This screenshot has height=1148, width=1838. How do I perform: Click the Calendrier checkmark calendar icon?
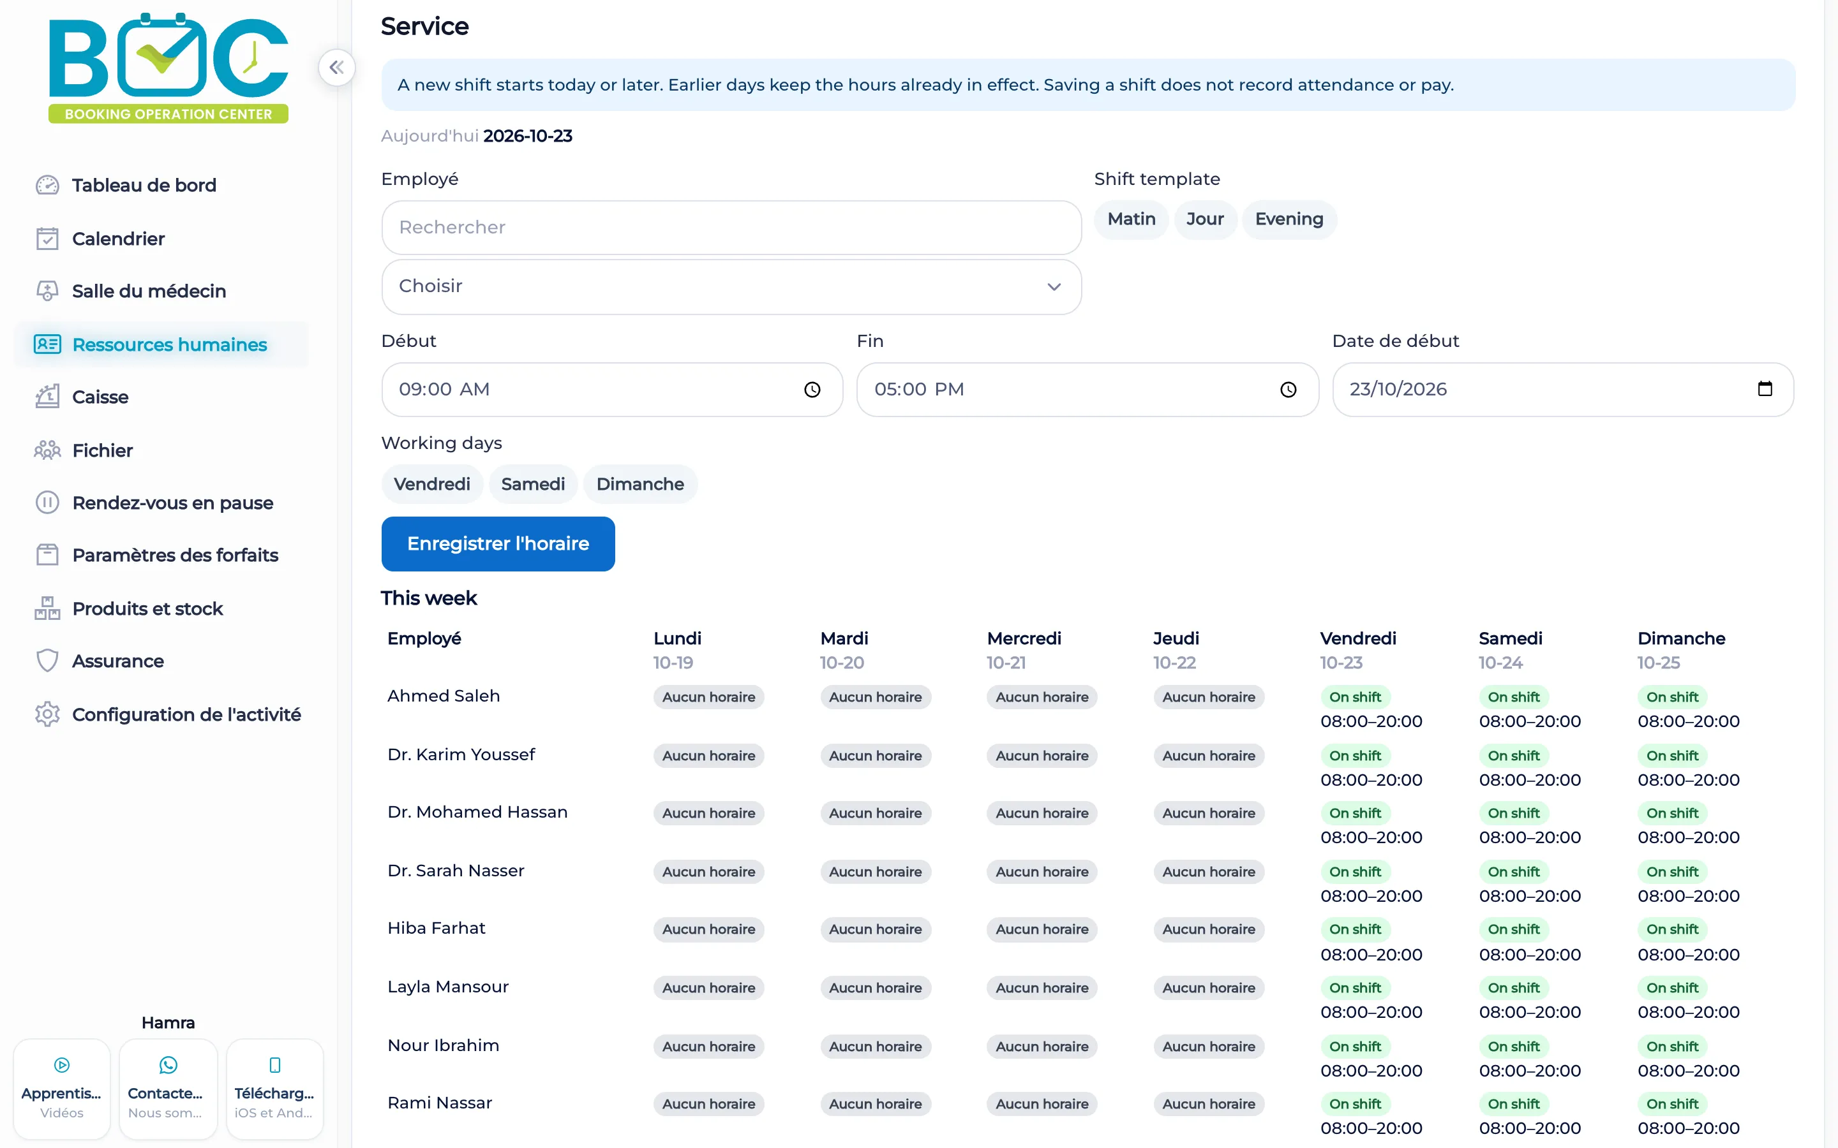click(47, 239)
